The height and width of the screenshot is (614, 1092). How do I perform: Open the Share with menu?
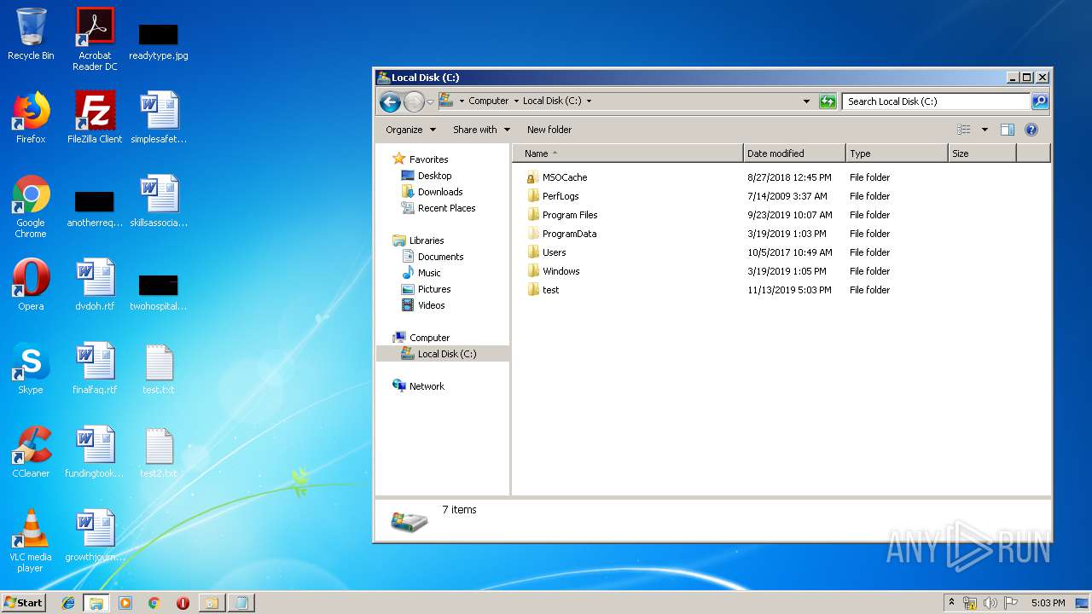pos(481,130)
